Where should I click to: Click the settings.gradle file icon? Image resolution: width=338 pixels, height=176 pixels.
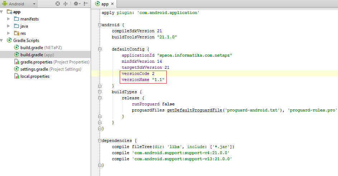click(x=16, y=69)
